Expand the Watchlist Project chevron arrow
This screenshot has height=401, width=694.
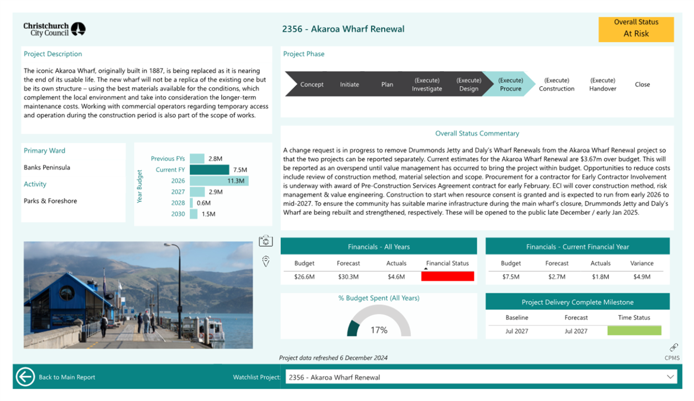point(670,377)
